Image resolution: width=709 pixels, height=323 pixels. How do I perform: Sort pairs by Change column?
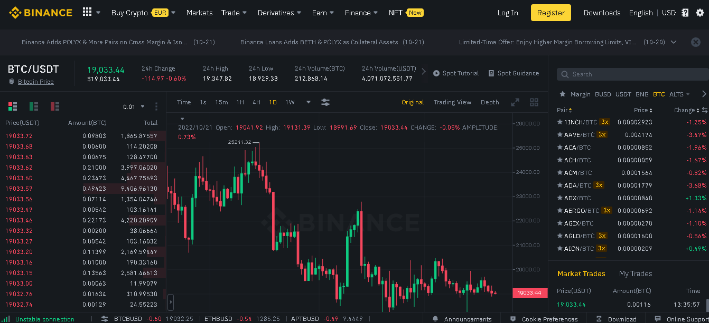click(686, 110)
